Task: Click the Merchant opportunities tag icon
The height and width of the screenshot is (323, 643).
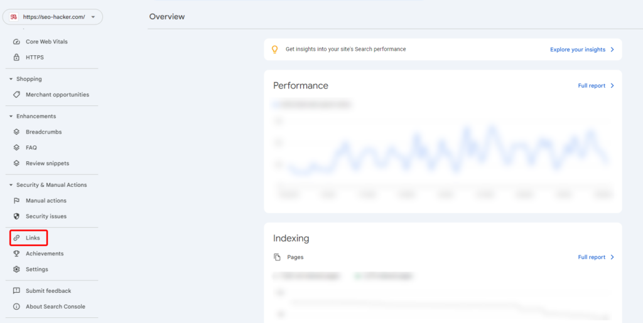Action: click(x=16, y=95)
